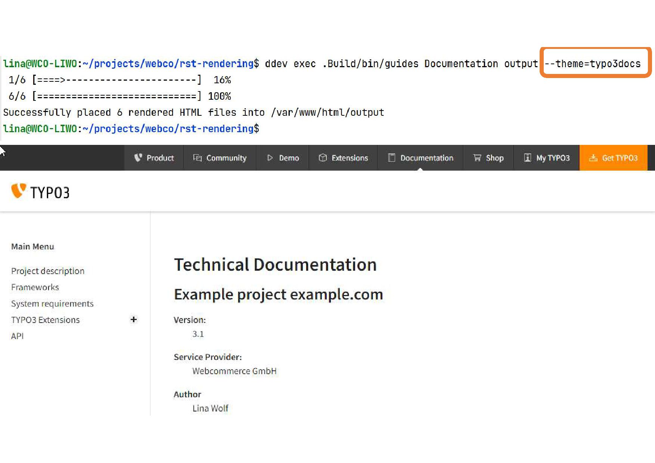Viewport: 655px width, 463px height.
Task: Click the Community chat icon
Action: 197,158
